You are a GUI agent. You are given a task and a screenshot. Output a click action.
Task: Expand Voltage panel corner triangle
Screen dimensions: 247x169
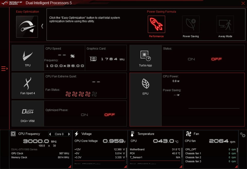pyautogui.click(x=126, y=166)
